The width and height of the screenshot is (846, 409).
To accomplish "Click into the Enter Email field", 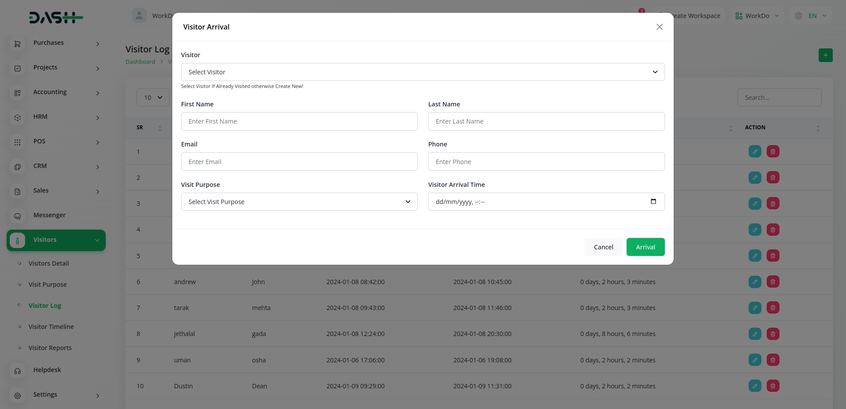I will pos(299,162).
